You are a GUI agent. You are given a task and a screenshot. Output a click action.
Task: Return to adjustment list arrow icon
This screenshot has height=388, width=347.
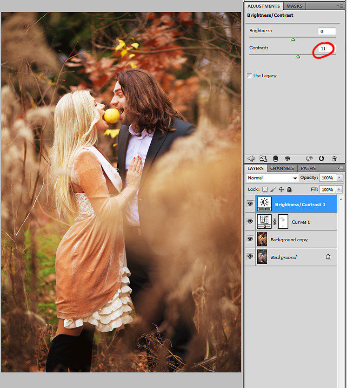pos(251,159)
